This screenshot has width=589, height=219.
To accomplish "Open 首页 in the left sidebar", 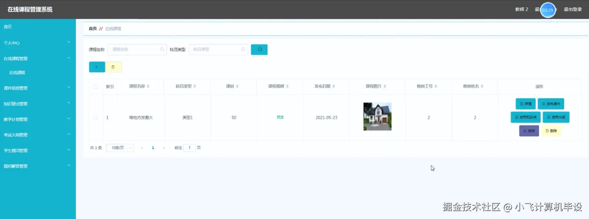I will pos(8,27).
